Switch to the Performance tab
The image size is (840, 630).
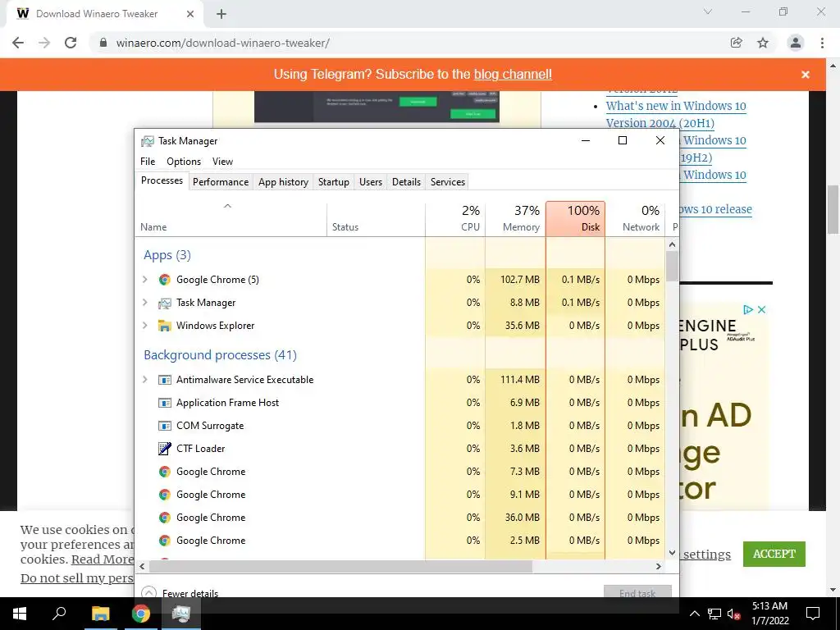tap(221, 182)
